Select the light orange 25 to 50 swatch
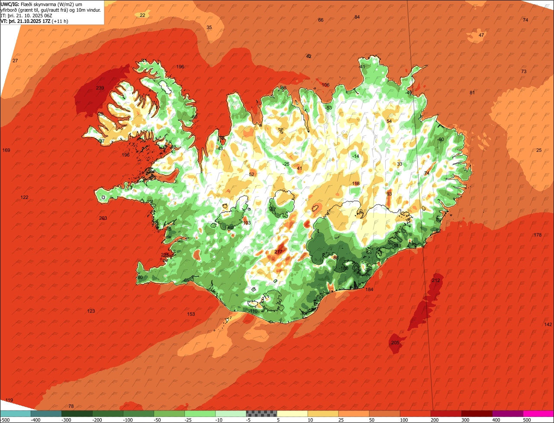This screenshot has height=423, width=554. pos(354,413)
